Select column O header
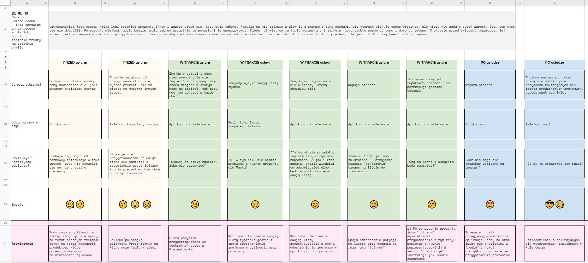This screenshot has width=588, height=263. [x=432, y=3]
